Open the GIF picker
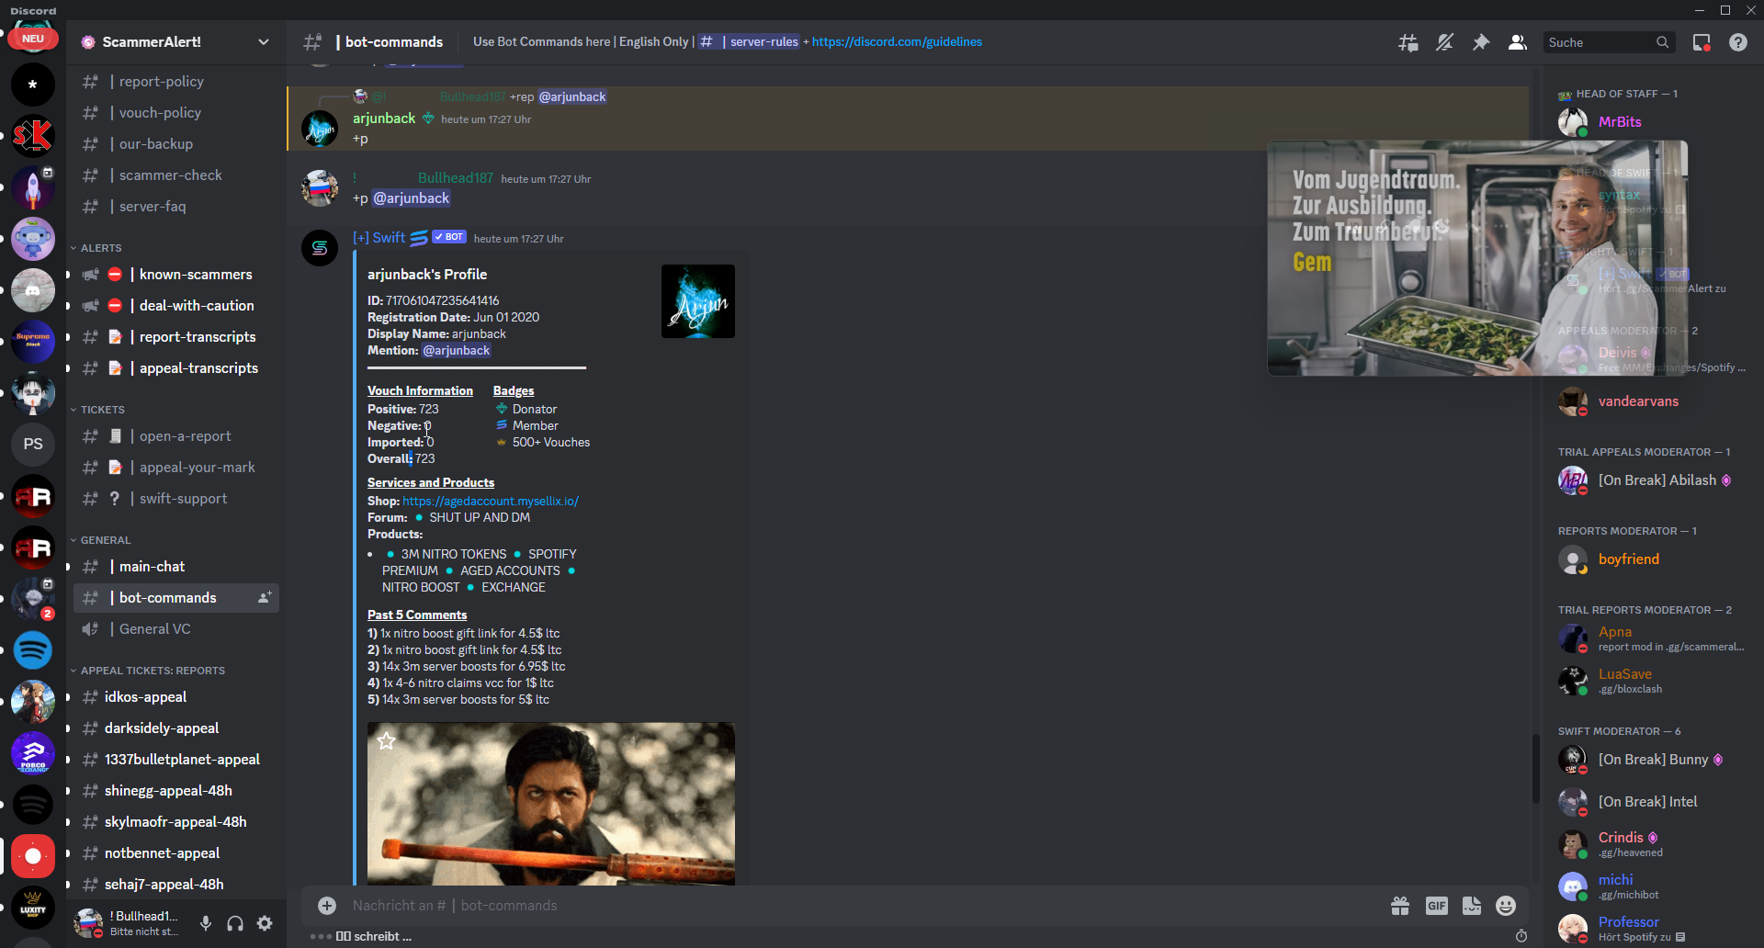 point(1436,906)
